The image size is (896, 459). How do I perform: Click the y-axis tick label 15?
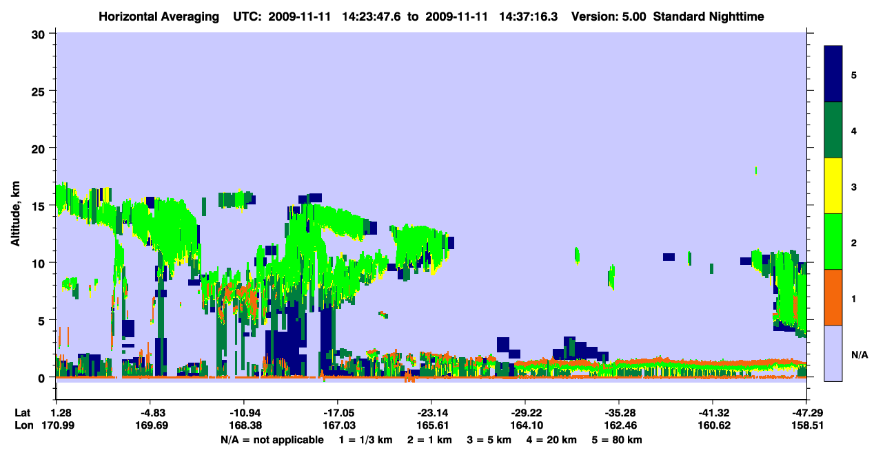(x=39, y=206)
